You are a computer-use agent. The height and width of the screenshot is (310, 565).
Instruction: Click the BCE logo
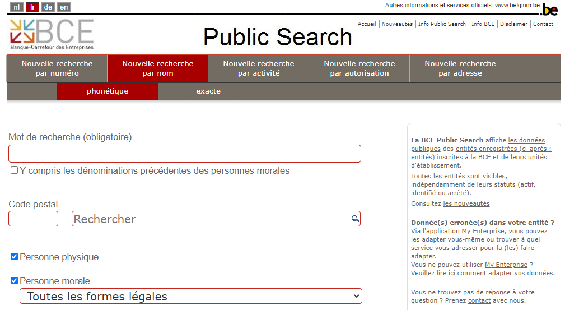[52, 34]
